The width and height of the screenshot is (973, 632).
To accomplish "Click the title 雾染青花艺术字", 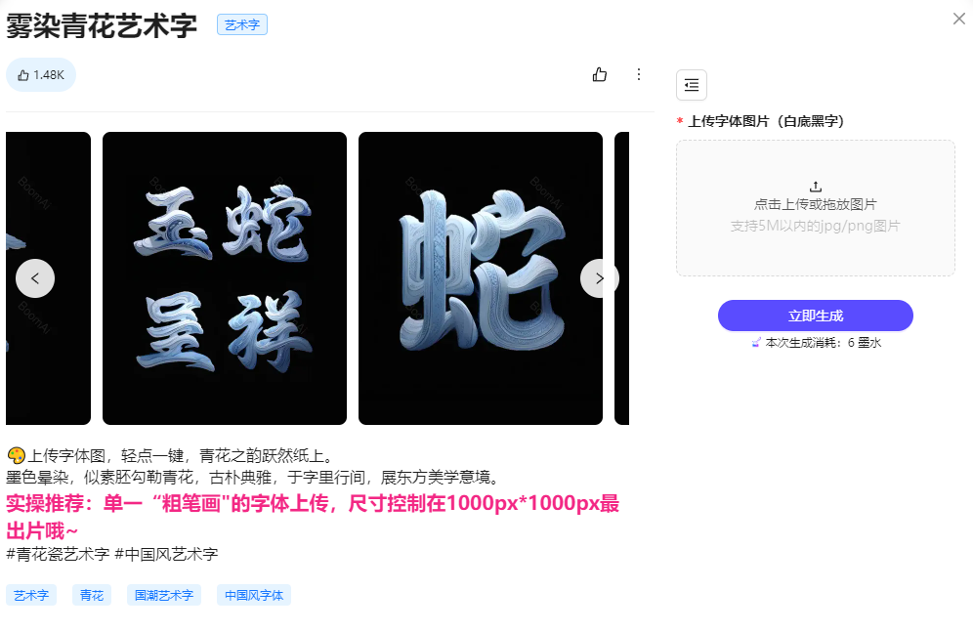I will pyautogui.click(x=102, y=26).
